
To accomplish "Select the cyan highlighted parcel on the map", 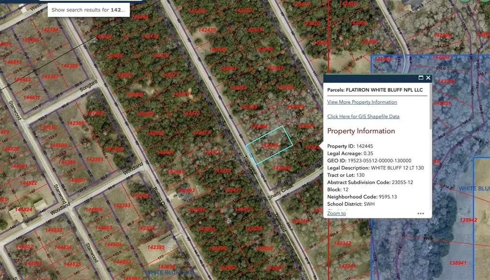I will [x=269, y=145].
